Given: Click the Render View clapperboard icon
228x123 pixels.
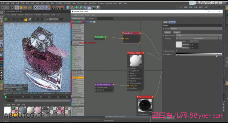Looking at the screenshot, I should [54, 7].
